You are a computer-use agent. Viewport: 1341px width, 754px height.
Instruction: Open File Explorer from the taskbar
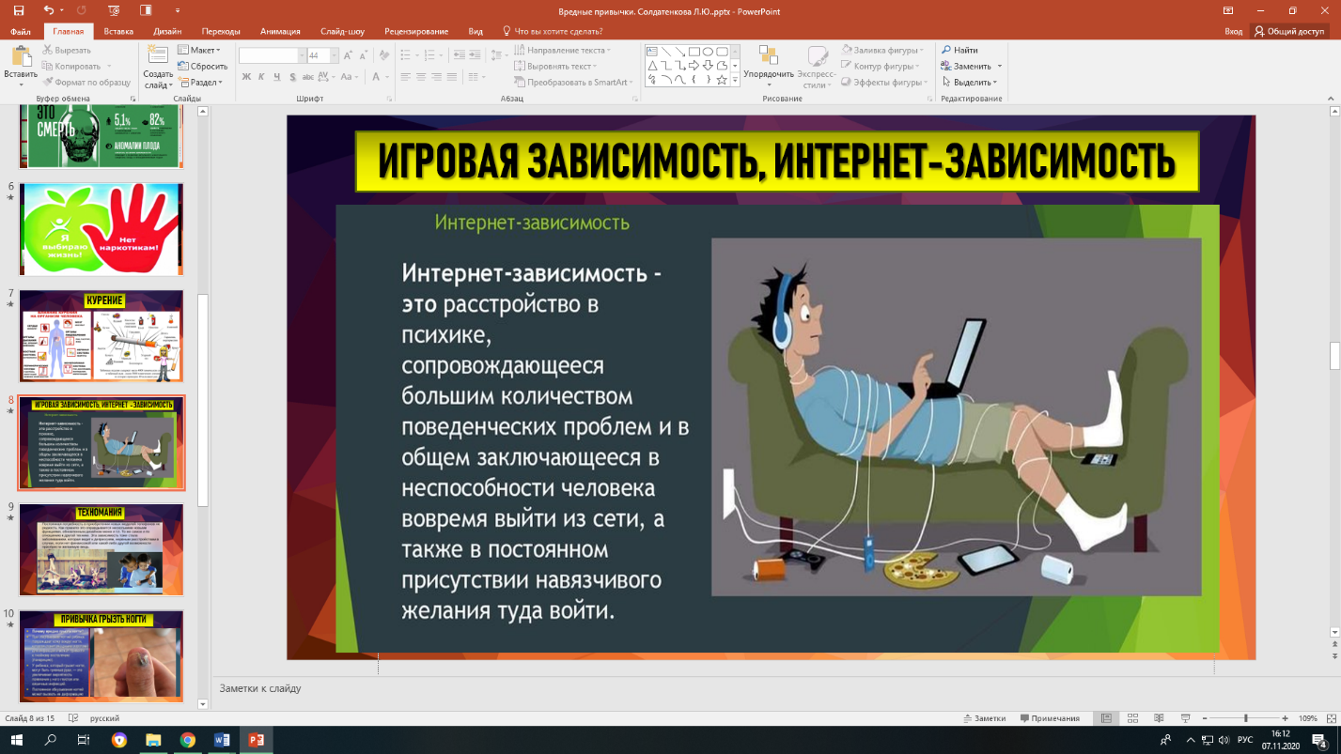tap(153, 740)
